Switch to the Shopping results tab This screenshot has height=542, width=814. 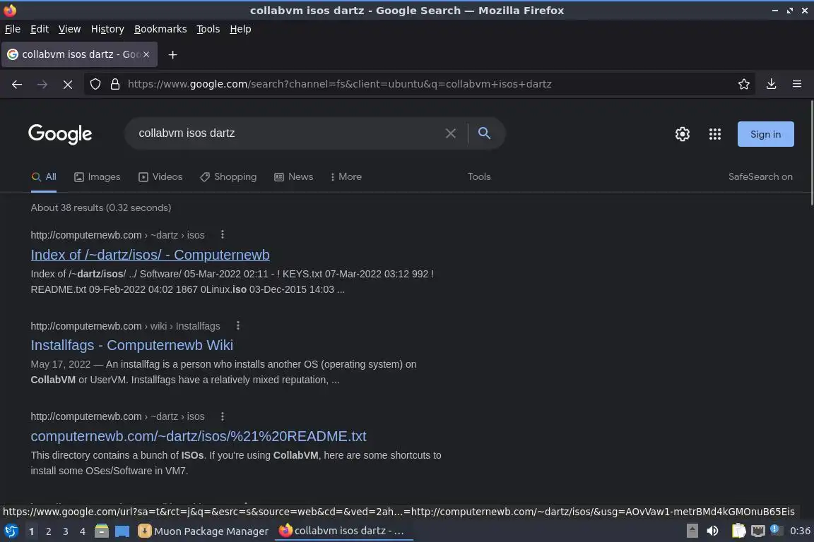point(228,177)
